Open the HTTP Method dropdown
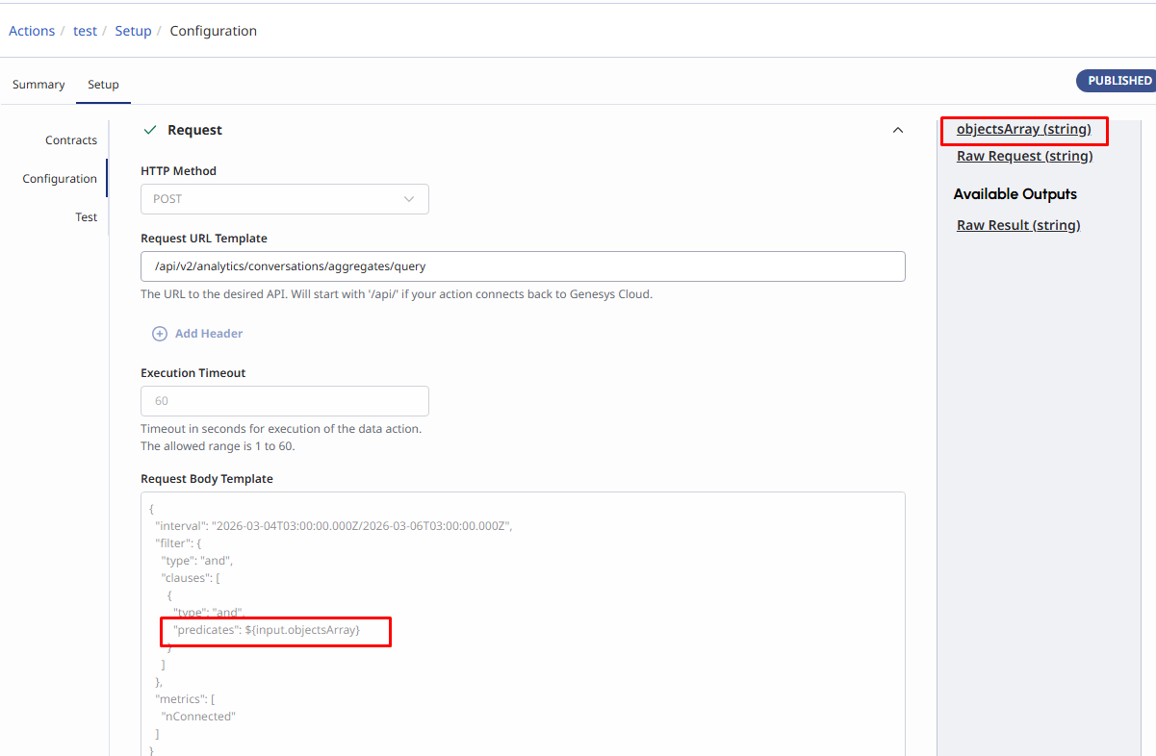 pos(284,199)
